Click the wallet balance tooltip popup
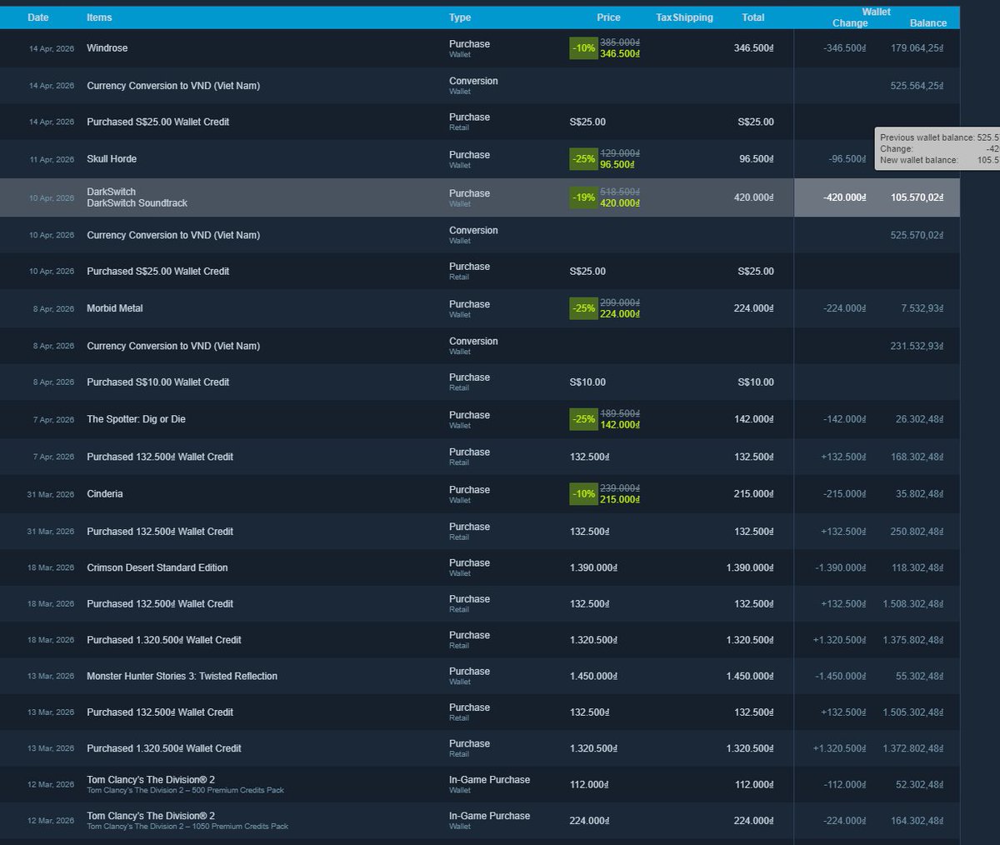The image size is (1000, 845). (937, 149)
